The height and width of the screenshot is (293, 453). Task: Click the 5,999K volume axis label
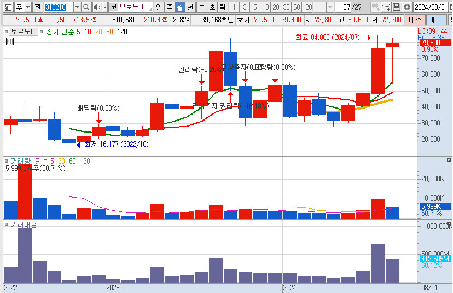[x=435, y=206]
